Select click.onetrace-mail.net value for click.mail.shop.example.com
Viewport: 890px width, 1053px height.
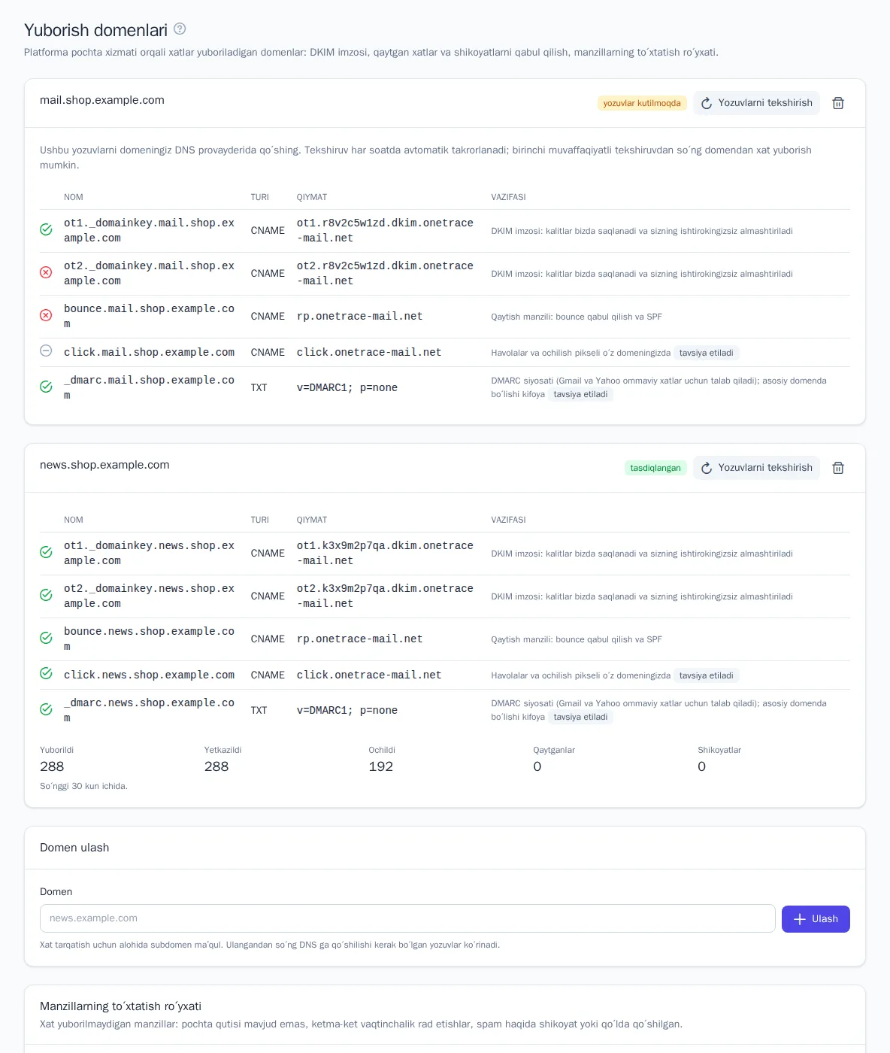tap(369, 353)
